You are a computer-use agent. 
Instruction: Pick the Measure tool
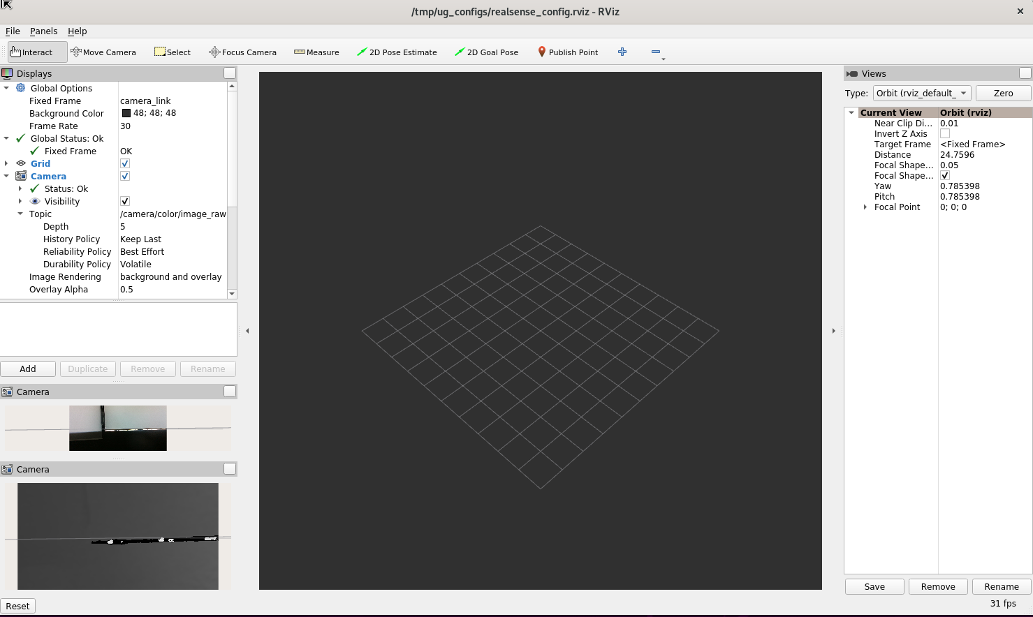(316, 52)
